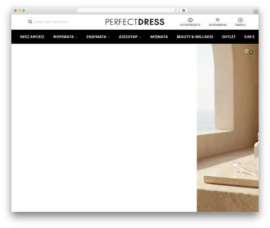Screen dimensions: 270x228
Task: Click the green cart count badge
Action: click(x=251, y=52)
